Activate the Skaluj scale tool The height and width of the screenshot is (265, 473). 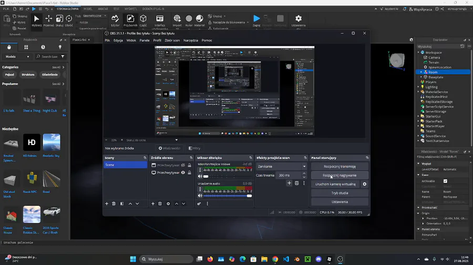coord(59,21)
